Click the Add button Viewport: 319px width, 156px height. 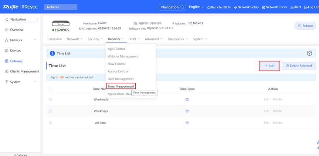click(269, 66)
